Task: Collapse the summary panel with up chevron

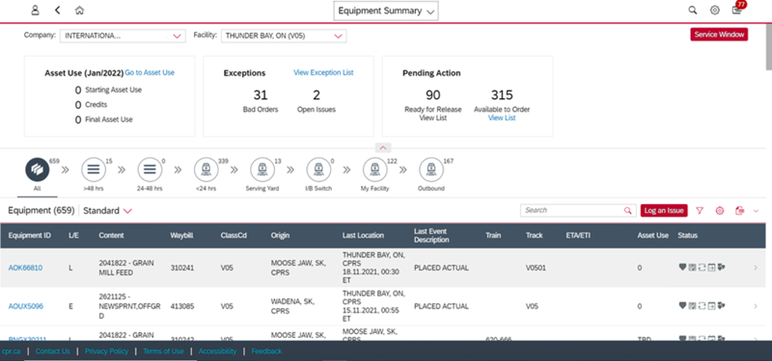Action: pyautogui.click(x=383, y=147)
